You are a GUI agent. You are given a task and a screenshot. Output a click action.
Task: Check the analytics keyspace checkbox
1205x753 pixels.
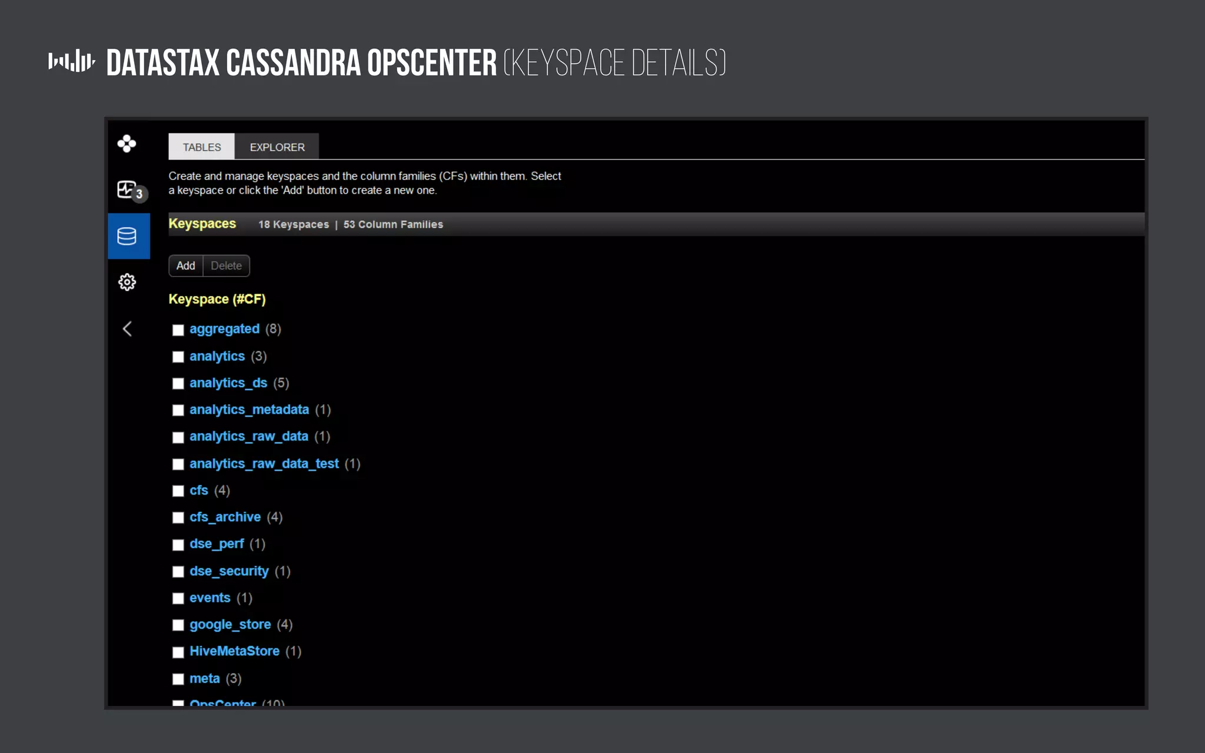(178, 357)
